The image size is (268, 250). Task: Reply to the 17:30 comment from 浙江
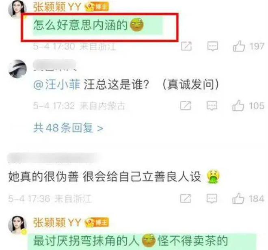tap(213, 46)
